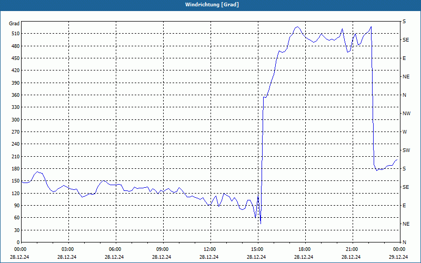Select the 300 y-axis value
This screenshot has height=263, width=421.
pyautogui.click(x=15, y=120)
